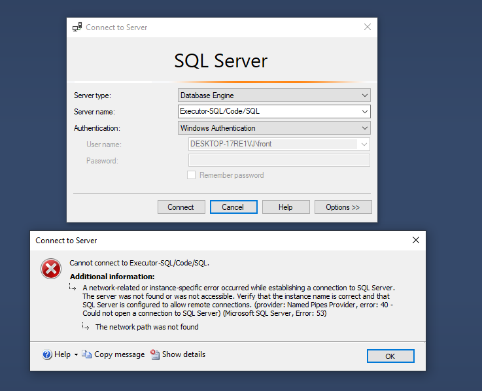Click the Connect button
The height and width of the screenshot is (391, 482).
coord(181,207)
